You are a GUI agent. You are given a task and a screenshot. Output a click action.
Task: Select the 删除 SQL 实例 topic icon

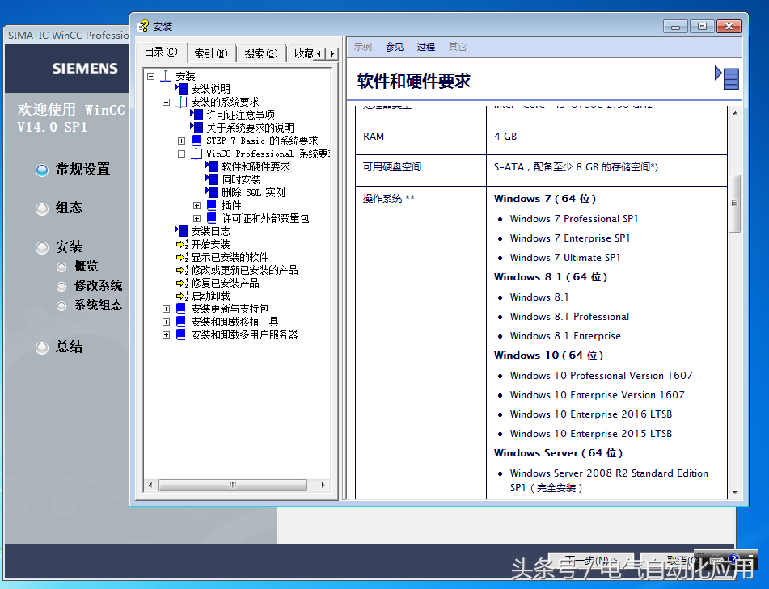tap(212, 192)
